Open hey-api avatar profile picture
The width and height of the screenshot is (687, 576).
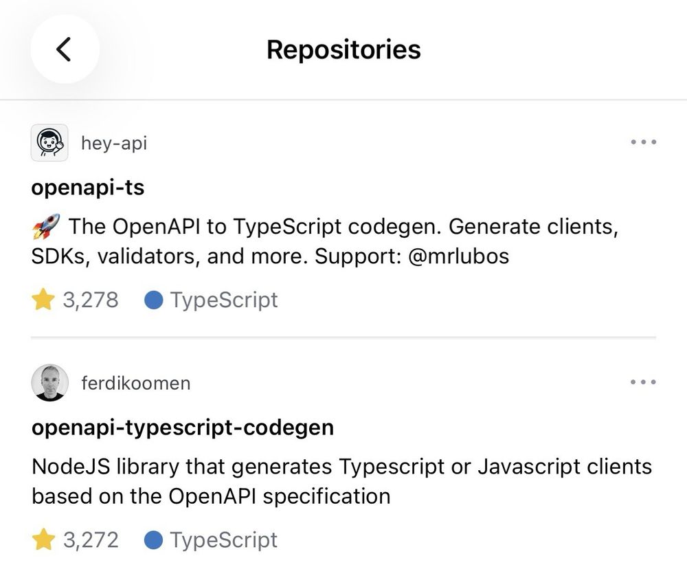[x=49, y=143]
